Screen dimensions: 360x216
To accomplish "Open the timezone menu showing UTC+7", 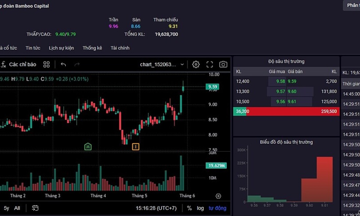I will (156, 208).
